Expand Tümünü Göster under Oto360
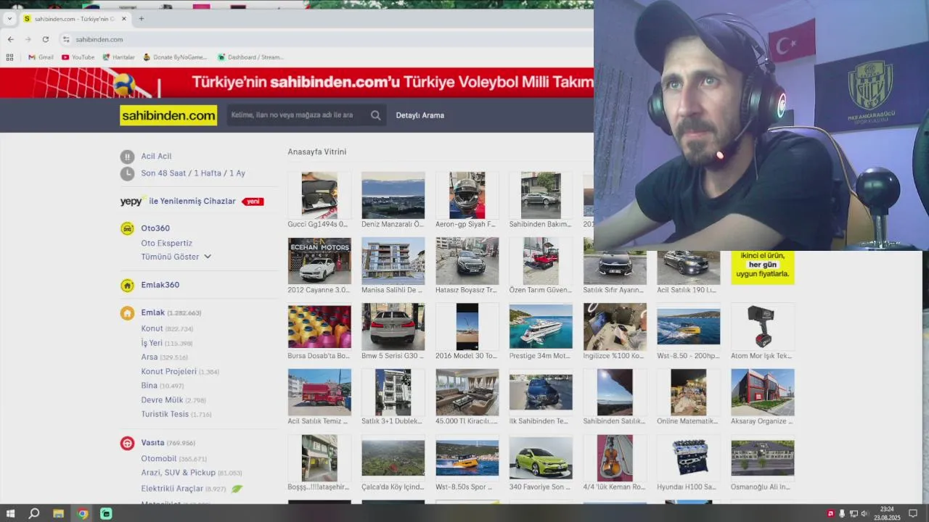This screenshot has height=522, width=929. (x=176, y=257)
